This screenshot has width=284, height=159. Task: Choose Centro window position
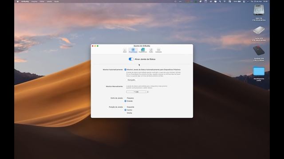coord(125,110)
